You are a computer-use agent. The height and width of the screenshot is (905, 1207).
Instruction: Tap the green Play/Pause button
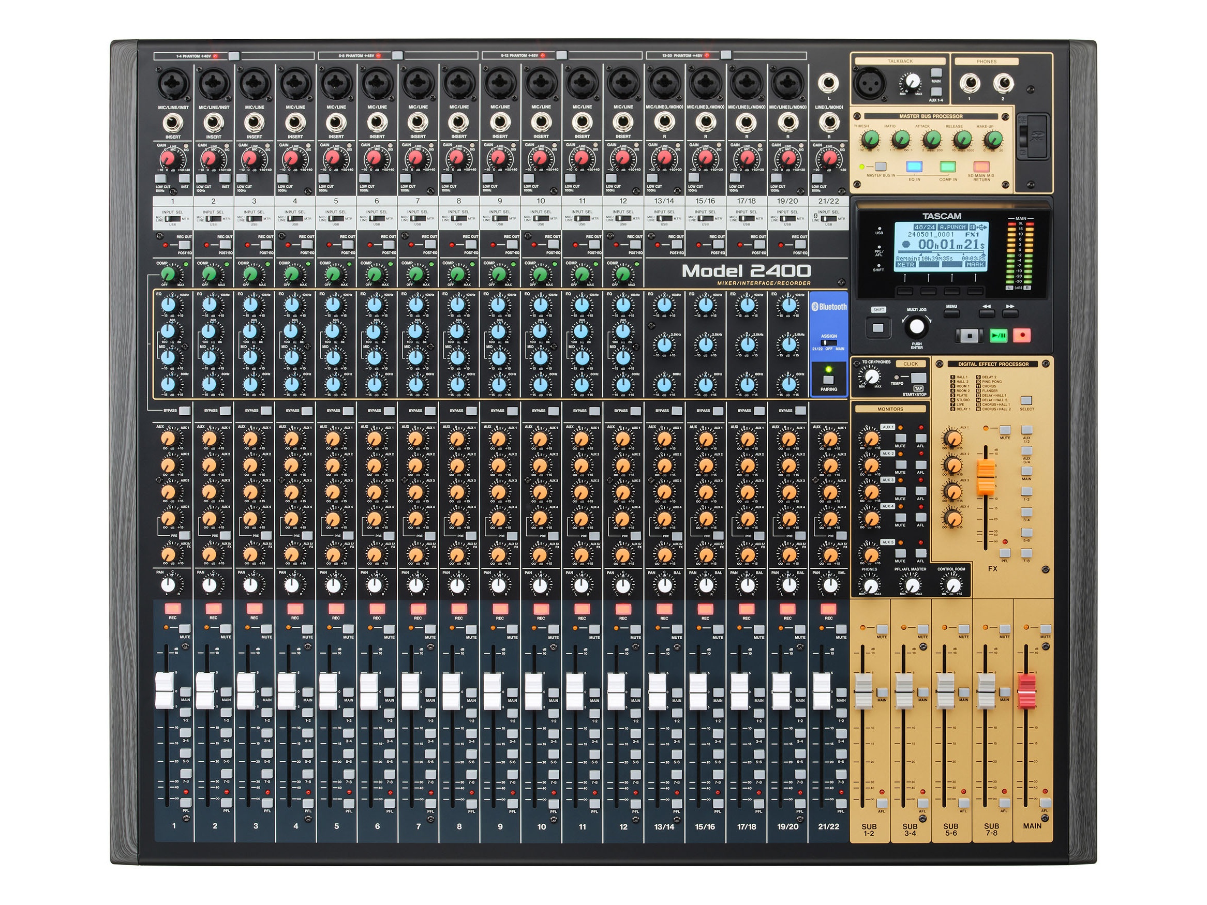pyautogui.click(x=999, y=336)
